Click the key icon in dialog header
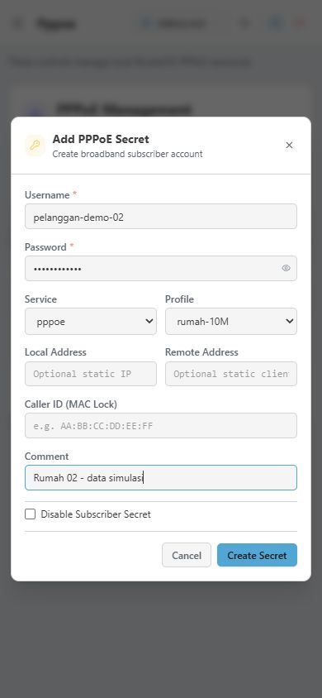 pos(35,146)
